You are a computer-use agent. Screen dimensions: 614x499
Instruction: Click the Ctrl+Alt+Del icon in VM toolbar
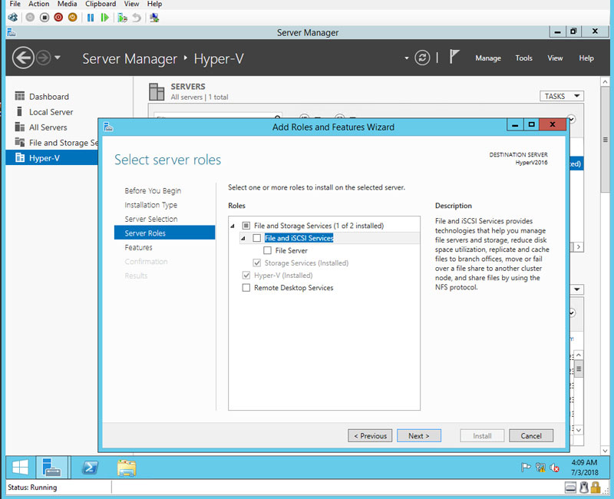tap(12, 17)
